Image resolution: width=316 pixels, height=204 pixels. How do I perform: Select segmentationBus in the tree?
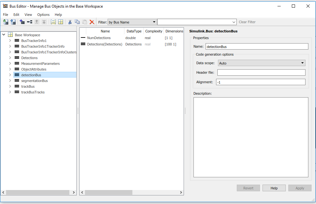34,81
